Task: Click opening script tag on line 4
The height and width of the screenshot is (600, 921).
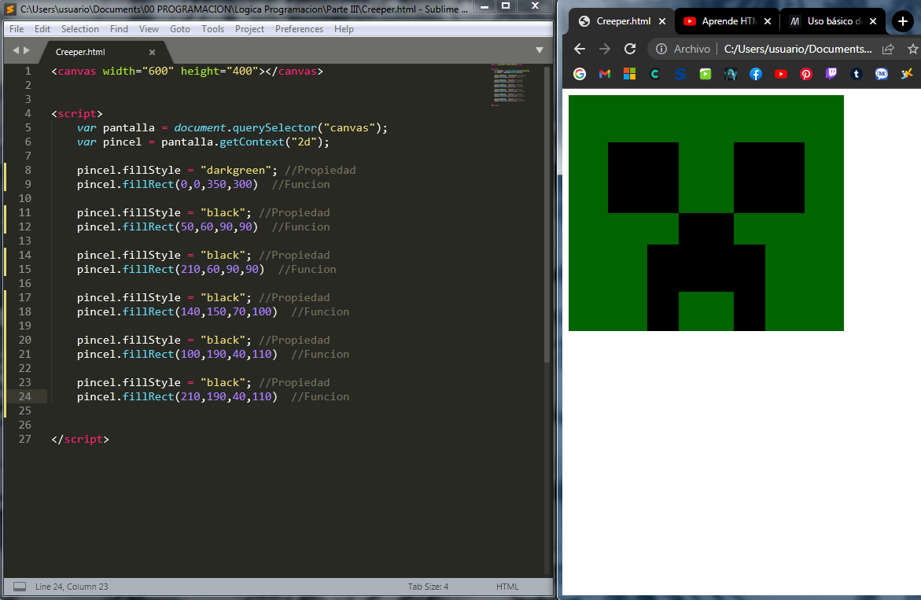Action: pos(77,113)
